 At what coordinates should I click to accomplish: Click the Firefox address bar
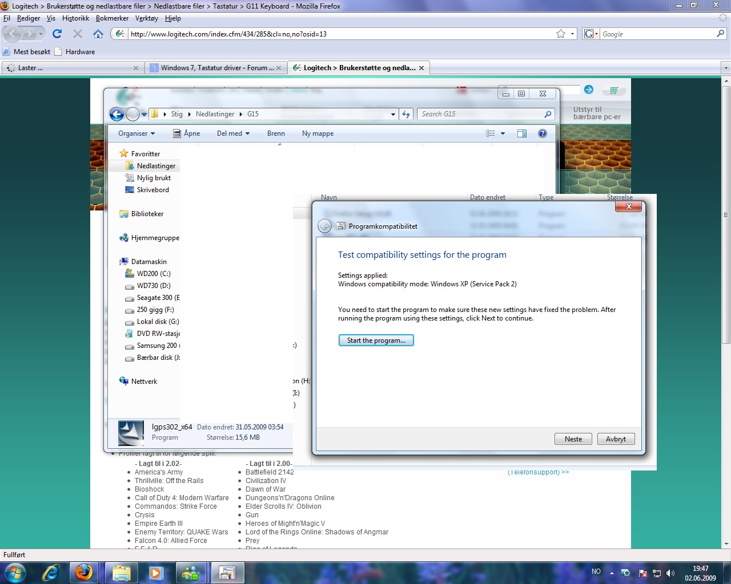coord(343,34)
